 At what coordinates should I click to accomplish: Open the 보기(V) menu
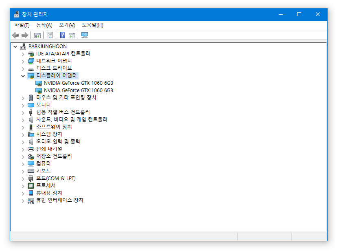click(67, 25)
